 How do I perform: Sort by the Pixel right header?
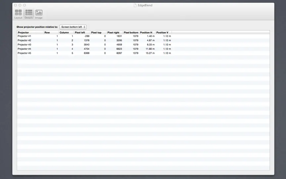pyautogui.click(x=115, y=32)
